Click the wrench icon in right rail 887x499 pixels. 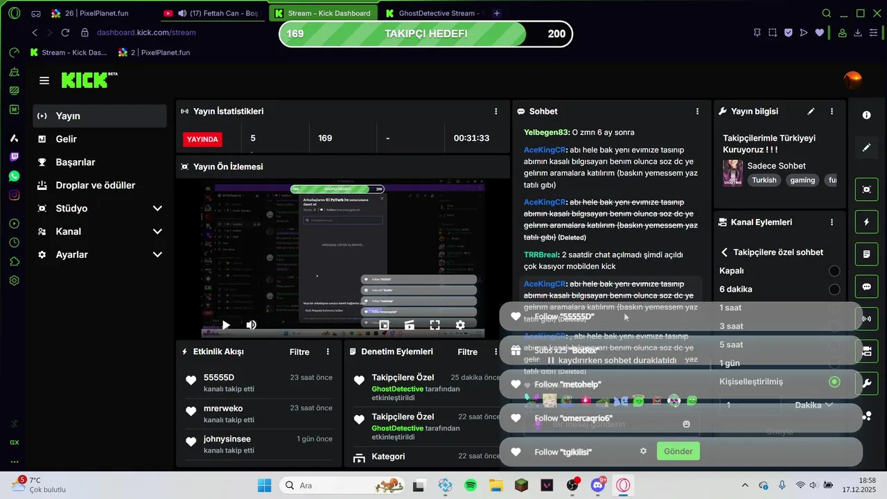(866, 383)
